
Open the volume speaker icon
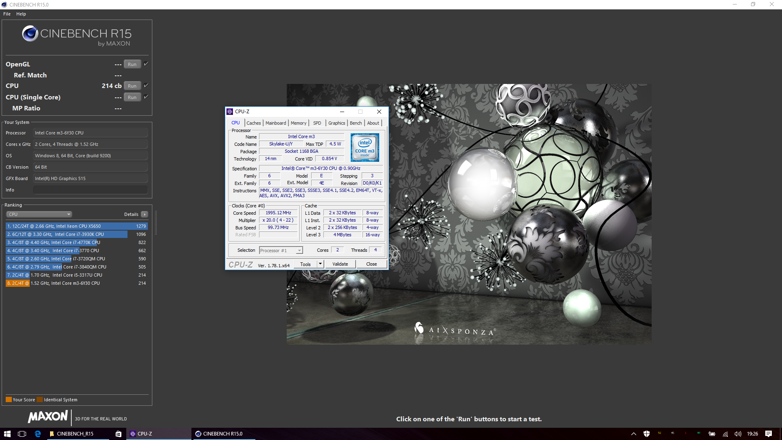coord(738,434)
